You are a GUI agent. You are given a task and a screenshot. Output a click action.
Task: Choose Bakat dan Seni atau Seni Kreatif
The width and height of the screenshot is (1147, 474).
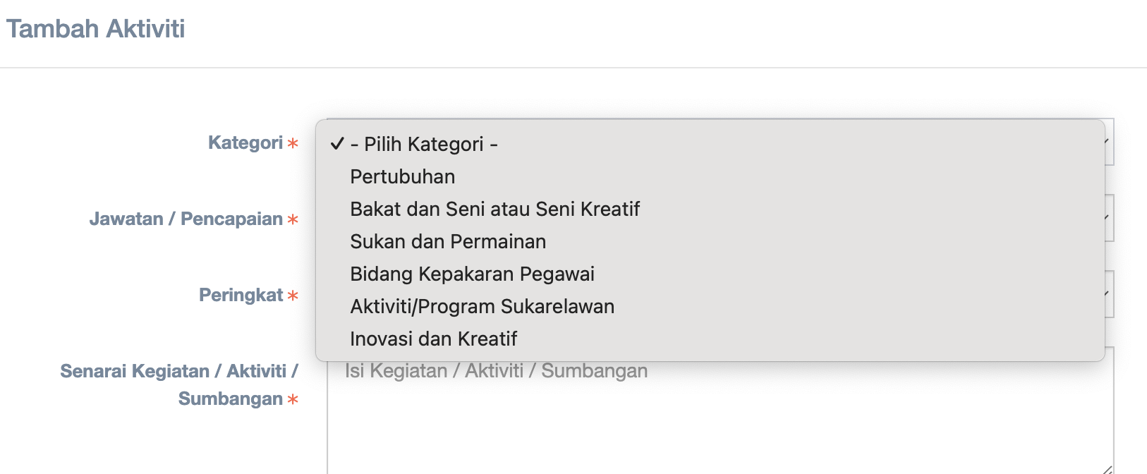pyautogui.click(x=494, y=209)
